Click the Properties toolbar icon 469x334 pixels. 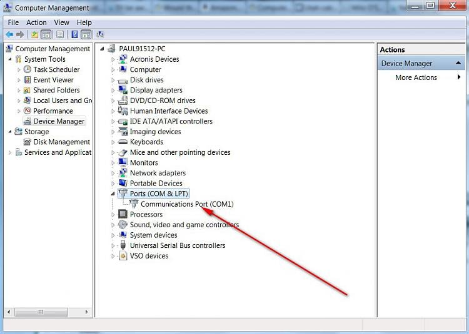60,34
